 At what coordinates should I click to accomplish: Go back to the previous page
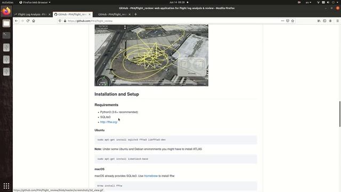click(17, 21)
